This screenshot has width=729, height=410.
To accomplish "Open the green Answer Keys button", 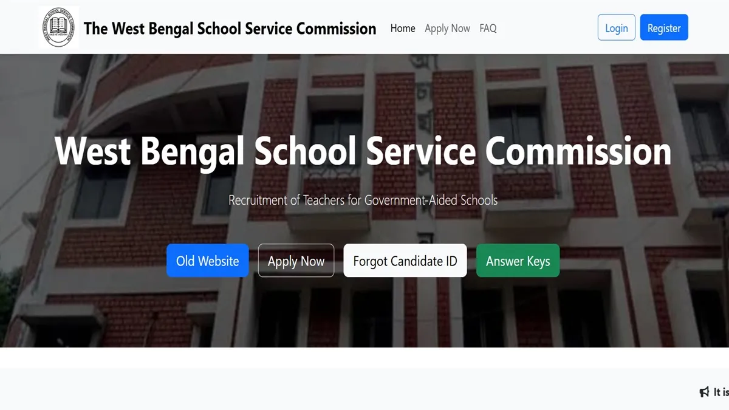I will 518,261.
